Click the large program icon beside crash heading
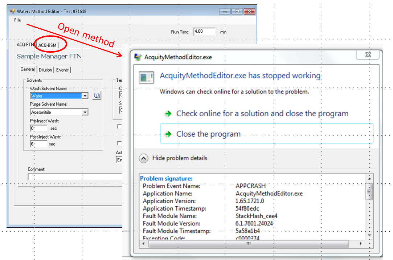The height and width of the screenshot is (260, 393). tap(147, 78)
